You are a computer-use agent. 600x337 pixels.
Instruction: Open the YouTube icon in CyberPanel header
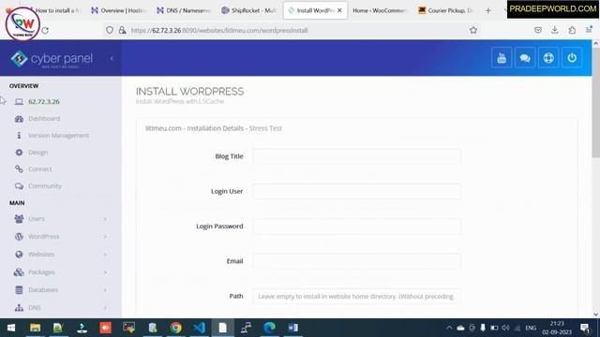click(x=502, y=58)
